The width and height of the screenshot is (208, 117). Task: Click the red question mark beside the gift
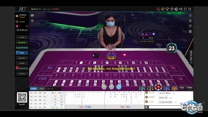pyautogui.click(x=27, y=26)
